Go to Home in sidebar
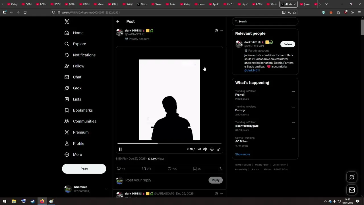This screenshot has width=364, height=205. click(74, 33)
